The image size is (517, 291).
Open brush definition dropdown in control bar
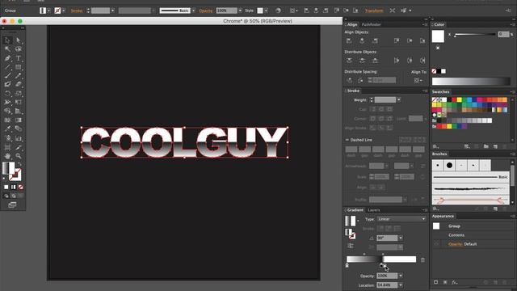(x=194, y=11)
